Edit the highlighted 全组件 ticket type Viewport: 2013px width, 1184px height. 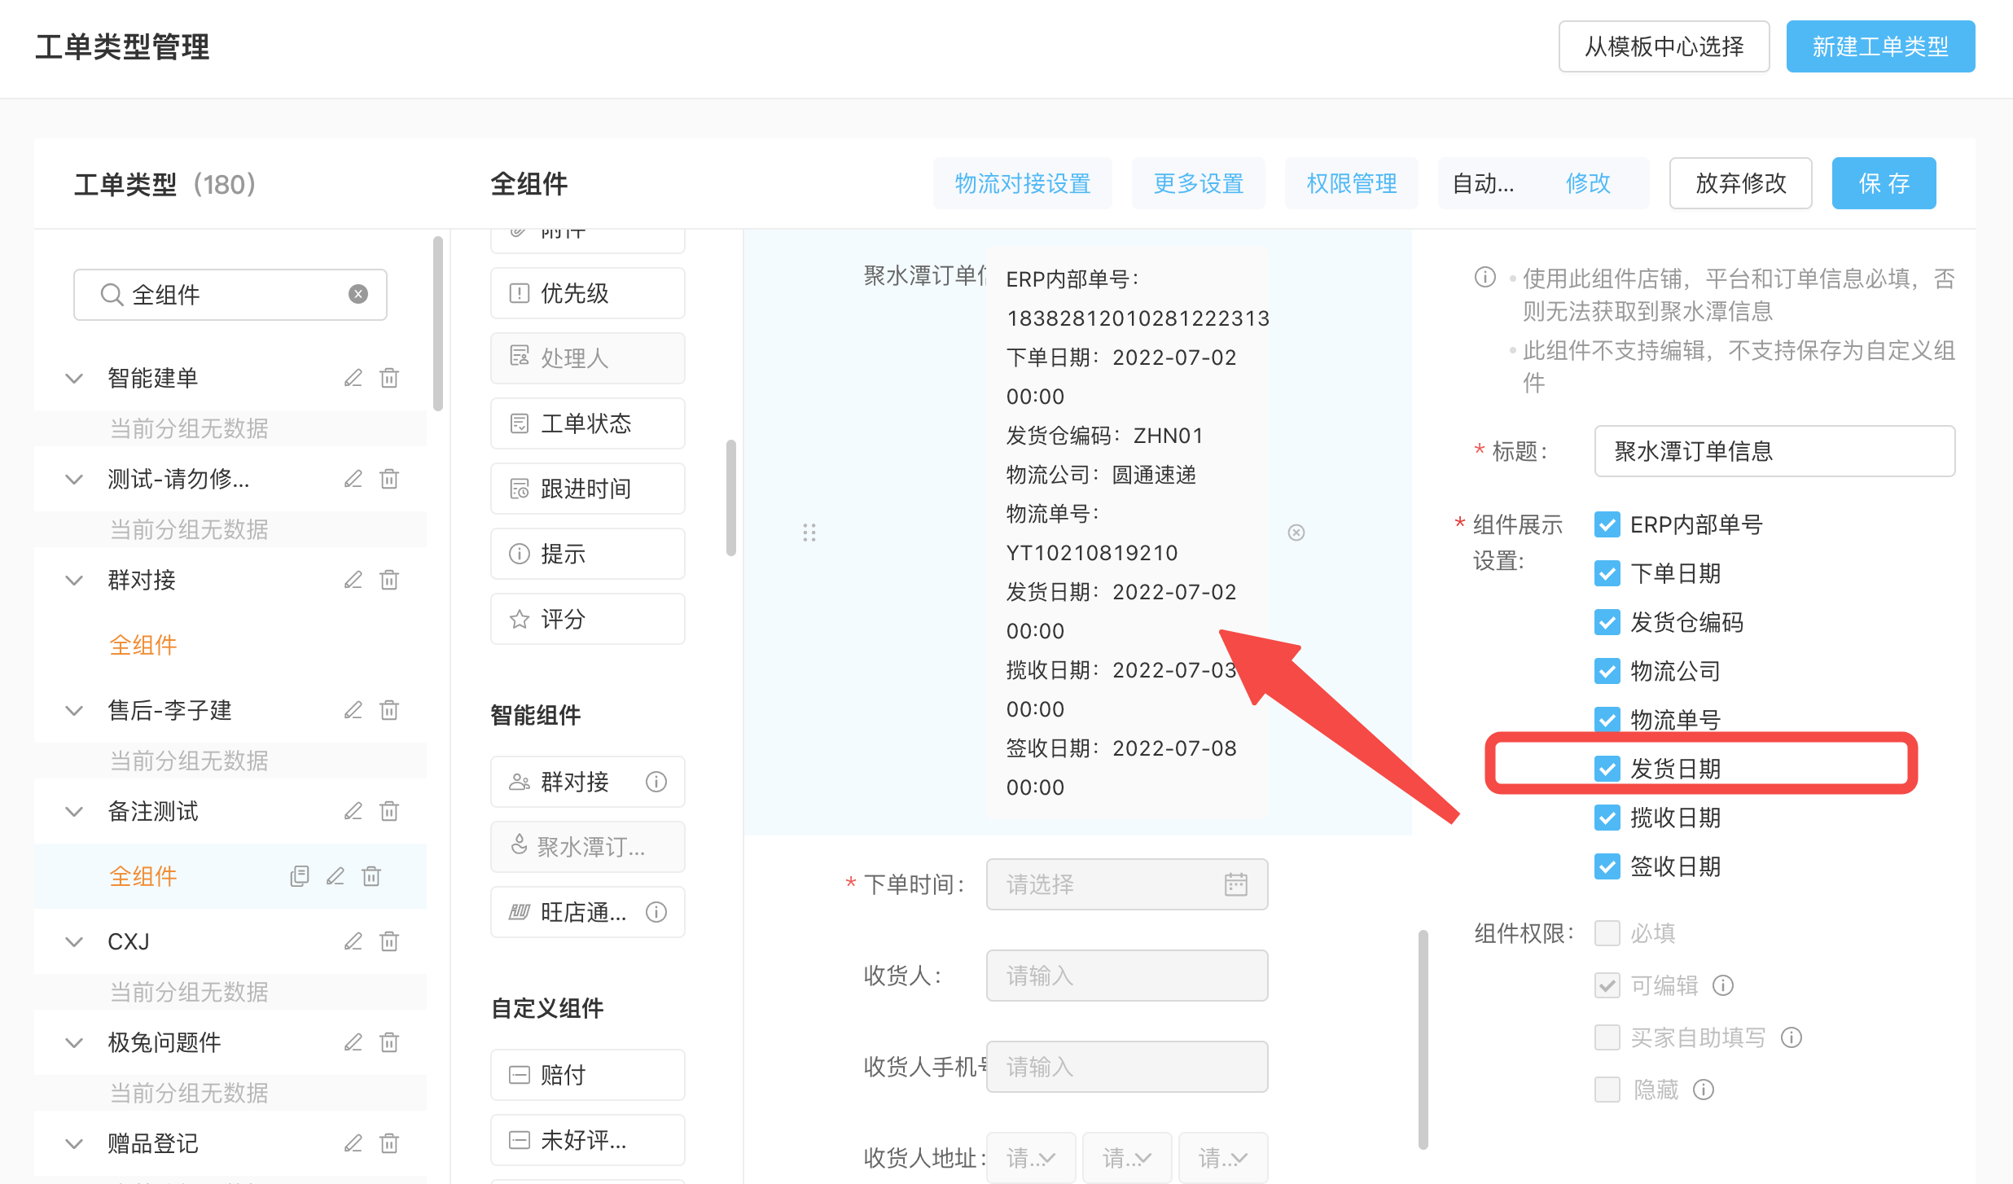point(335,876)
